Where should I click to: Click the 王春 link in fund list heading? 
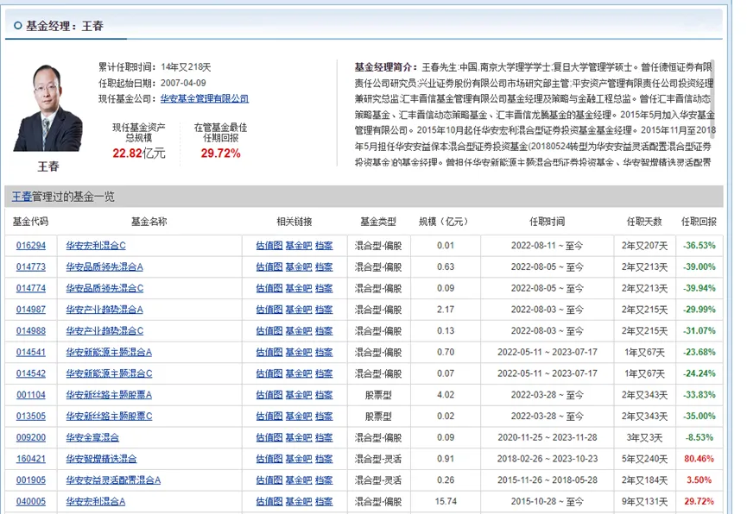tap(22, 197)
